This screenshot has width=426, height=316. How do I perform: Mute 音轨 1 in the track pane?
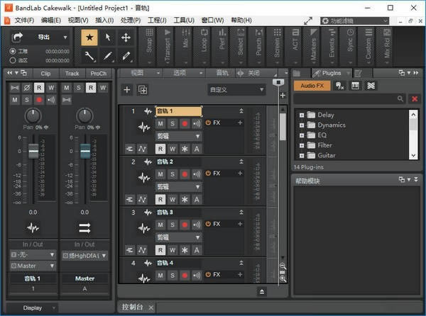161,123
